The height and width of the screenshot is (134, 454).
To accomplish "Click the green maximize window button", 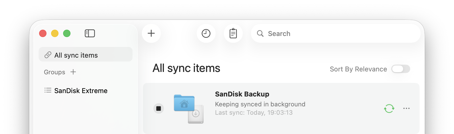I will pos(67,33).
